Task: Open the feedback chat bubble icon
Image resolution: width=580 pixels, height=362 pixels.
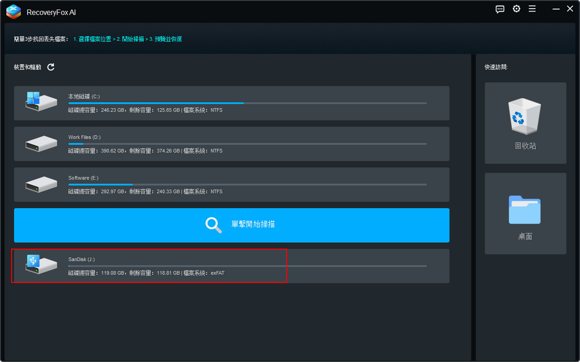Action: pos(500,9)
